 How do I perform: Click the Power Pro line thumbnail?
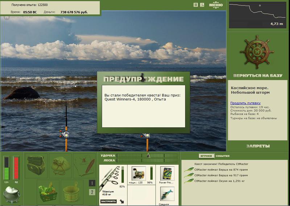[x=167, y=174]
